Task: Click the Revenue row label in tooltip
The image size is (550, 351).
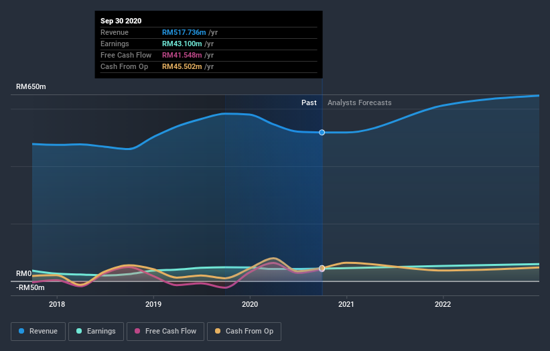Action: 115,32
